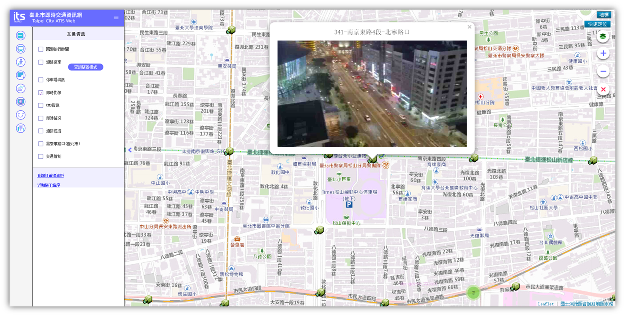This screenshot has height=316, width=625.
Task: Click the 交通資訊 panel heading
Action: click(x=76, y=34)
